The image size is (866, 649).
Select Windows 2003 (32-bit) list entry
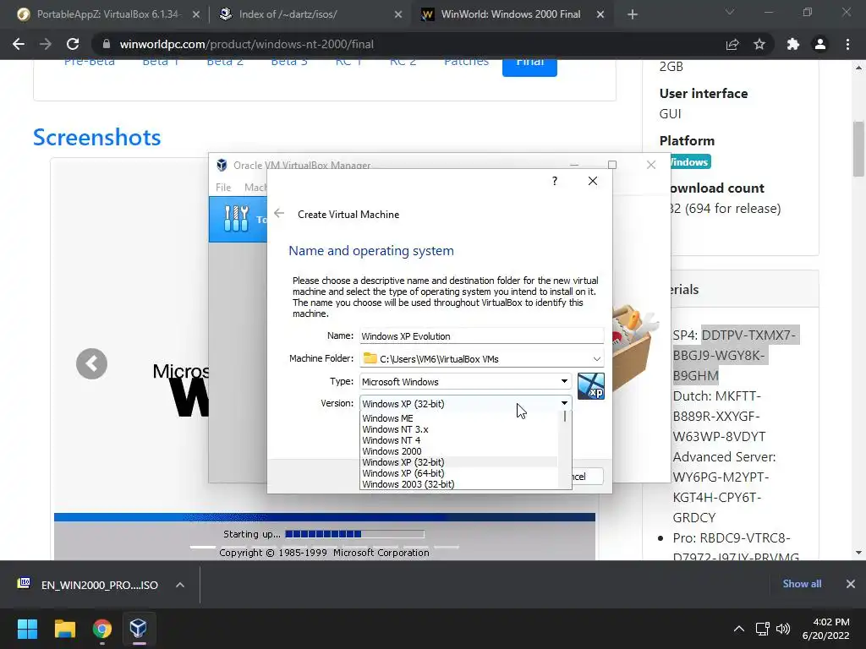click(x=458, y=484)
